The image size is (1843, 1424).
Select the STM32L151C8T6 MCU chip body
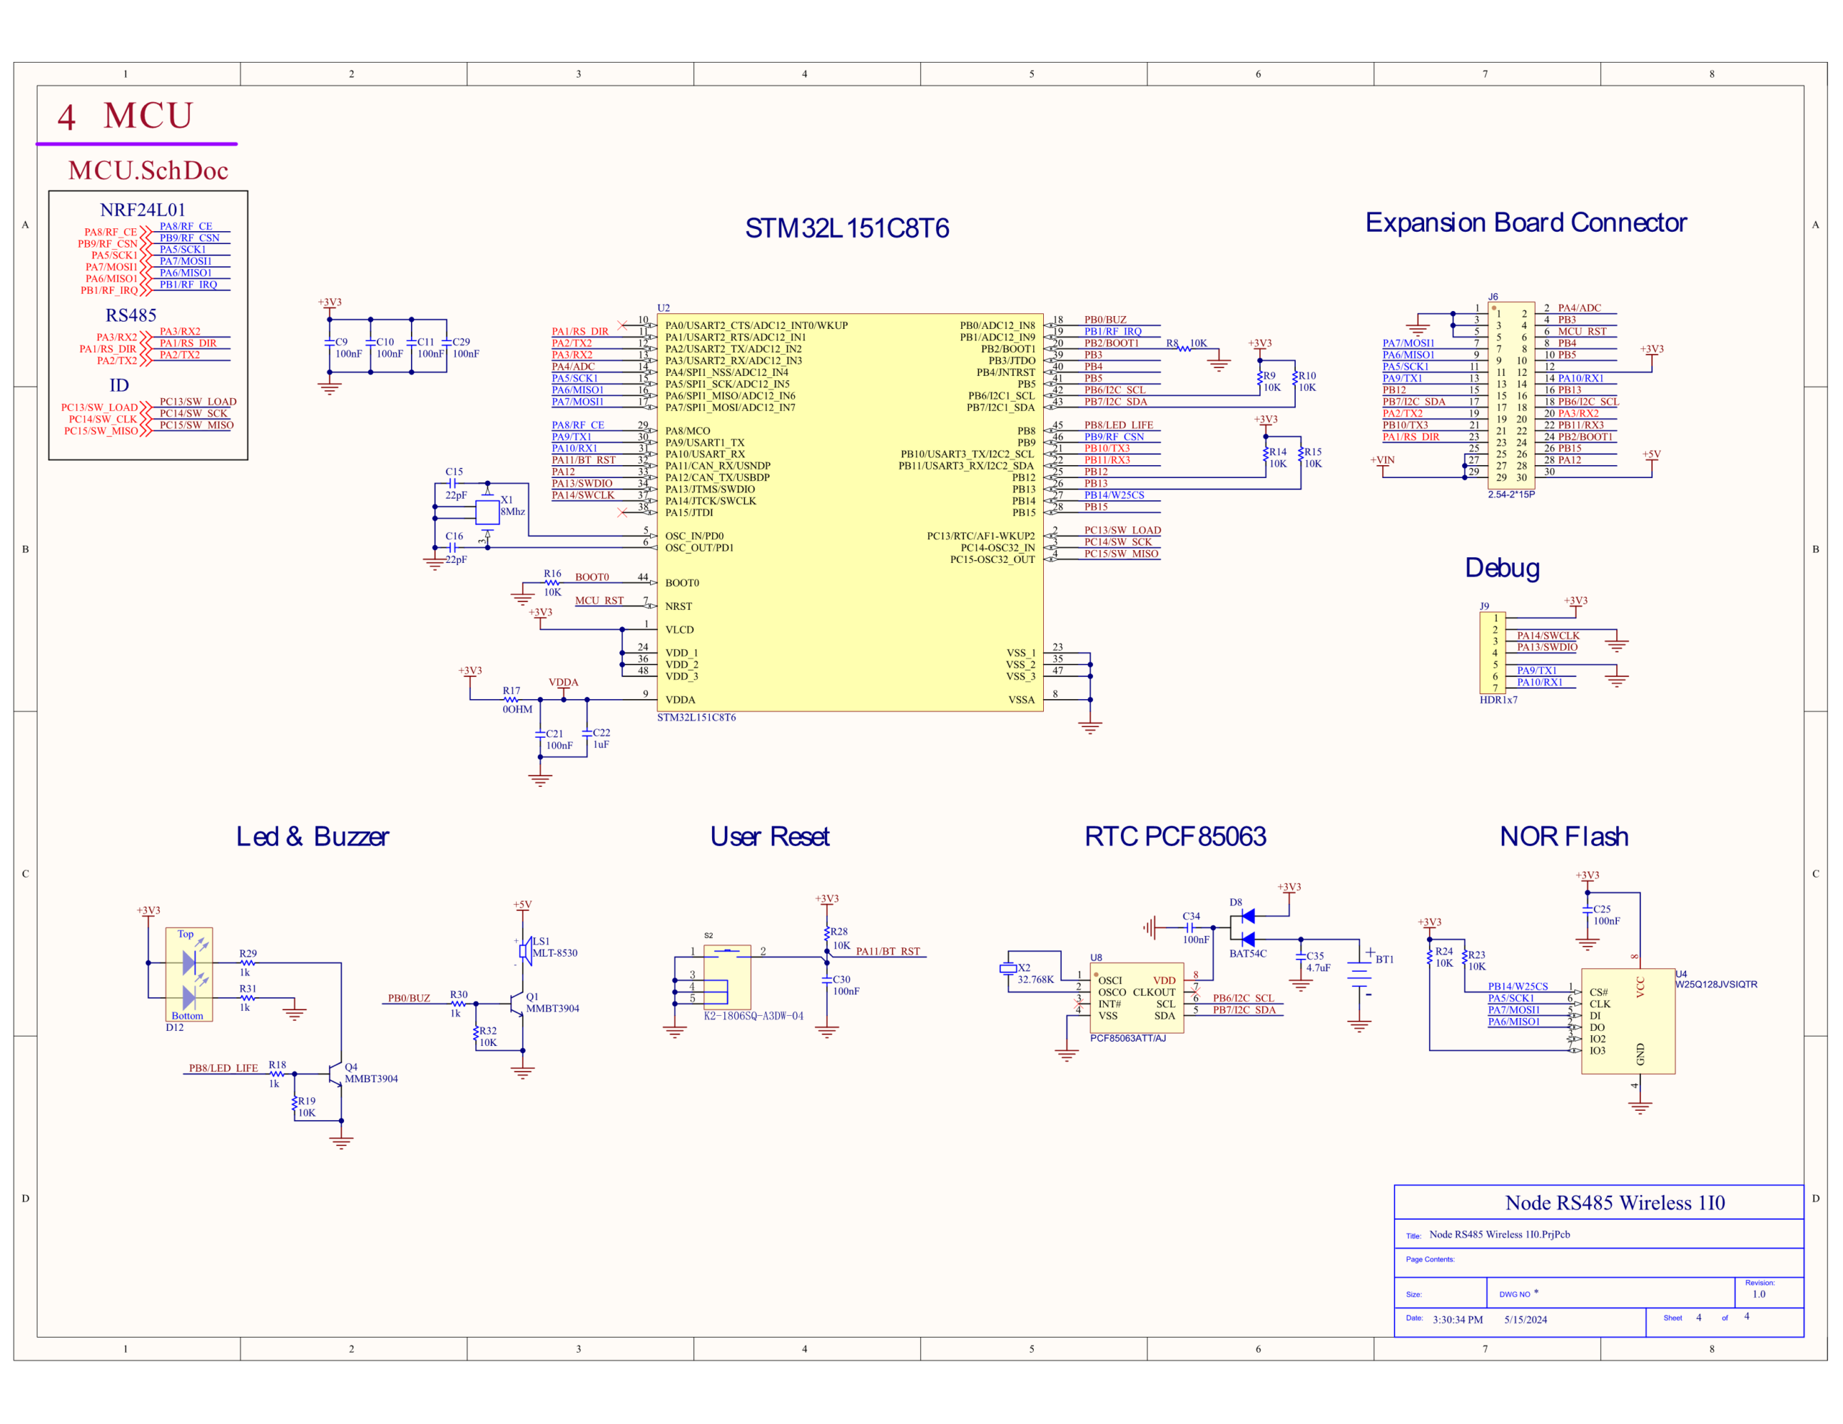tap(850, 513)
